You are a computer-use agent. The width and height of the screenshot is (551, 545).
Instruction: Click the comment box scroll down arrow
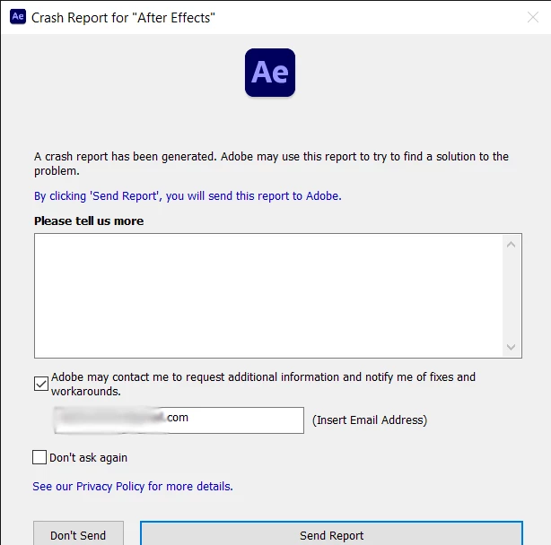(512, 347)
